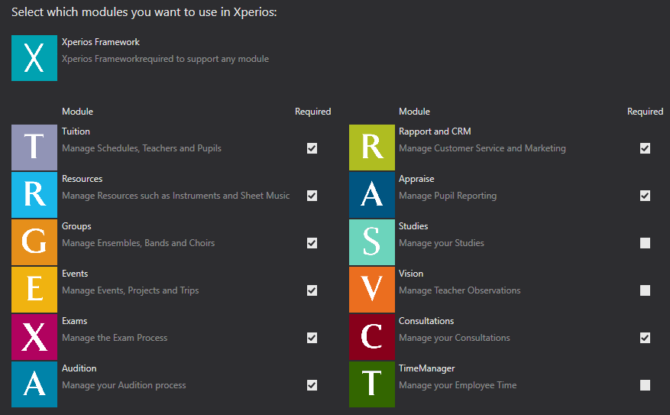This screenshot has height=415, width=670.
Task: Enable the TimeManager module checkbox
Action: click(645, 385)
